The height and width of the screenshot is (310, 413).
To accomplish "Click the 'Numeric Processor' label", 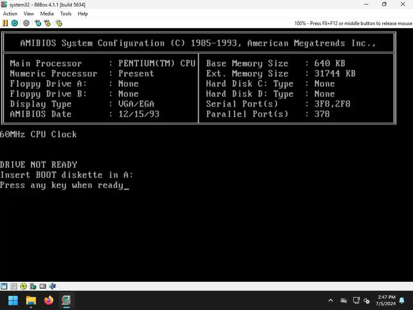I will (54, 73).
